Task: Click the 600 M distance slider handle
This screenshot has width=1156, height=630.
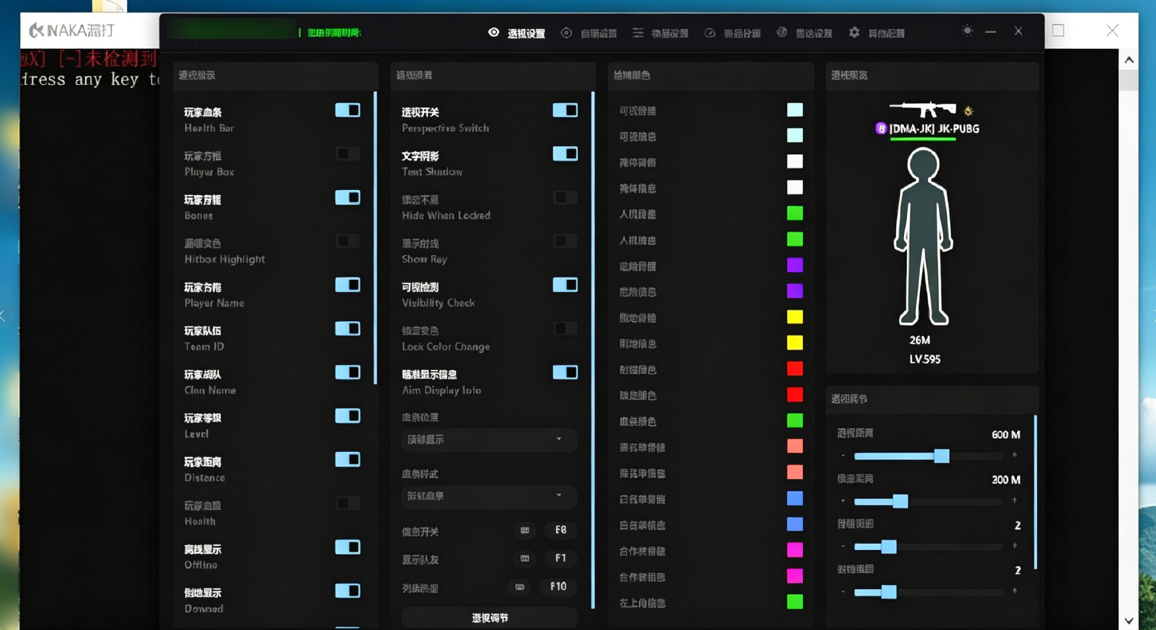Action: point(942,456)
